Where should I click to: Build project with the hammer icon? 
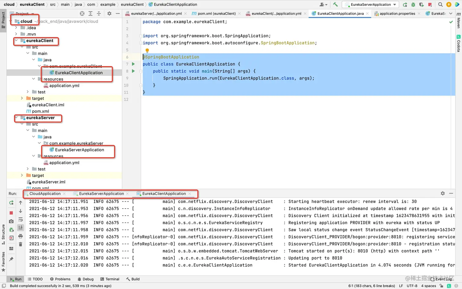335,4
